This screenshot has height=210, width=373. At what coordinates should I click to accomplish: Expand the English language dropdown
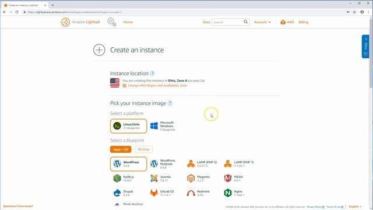coord(355,206)
